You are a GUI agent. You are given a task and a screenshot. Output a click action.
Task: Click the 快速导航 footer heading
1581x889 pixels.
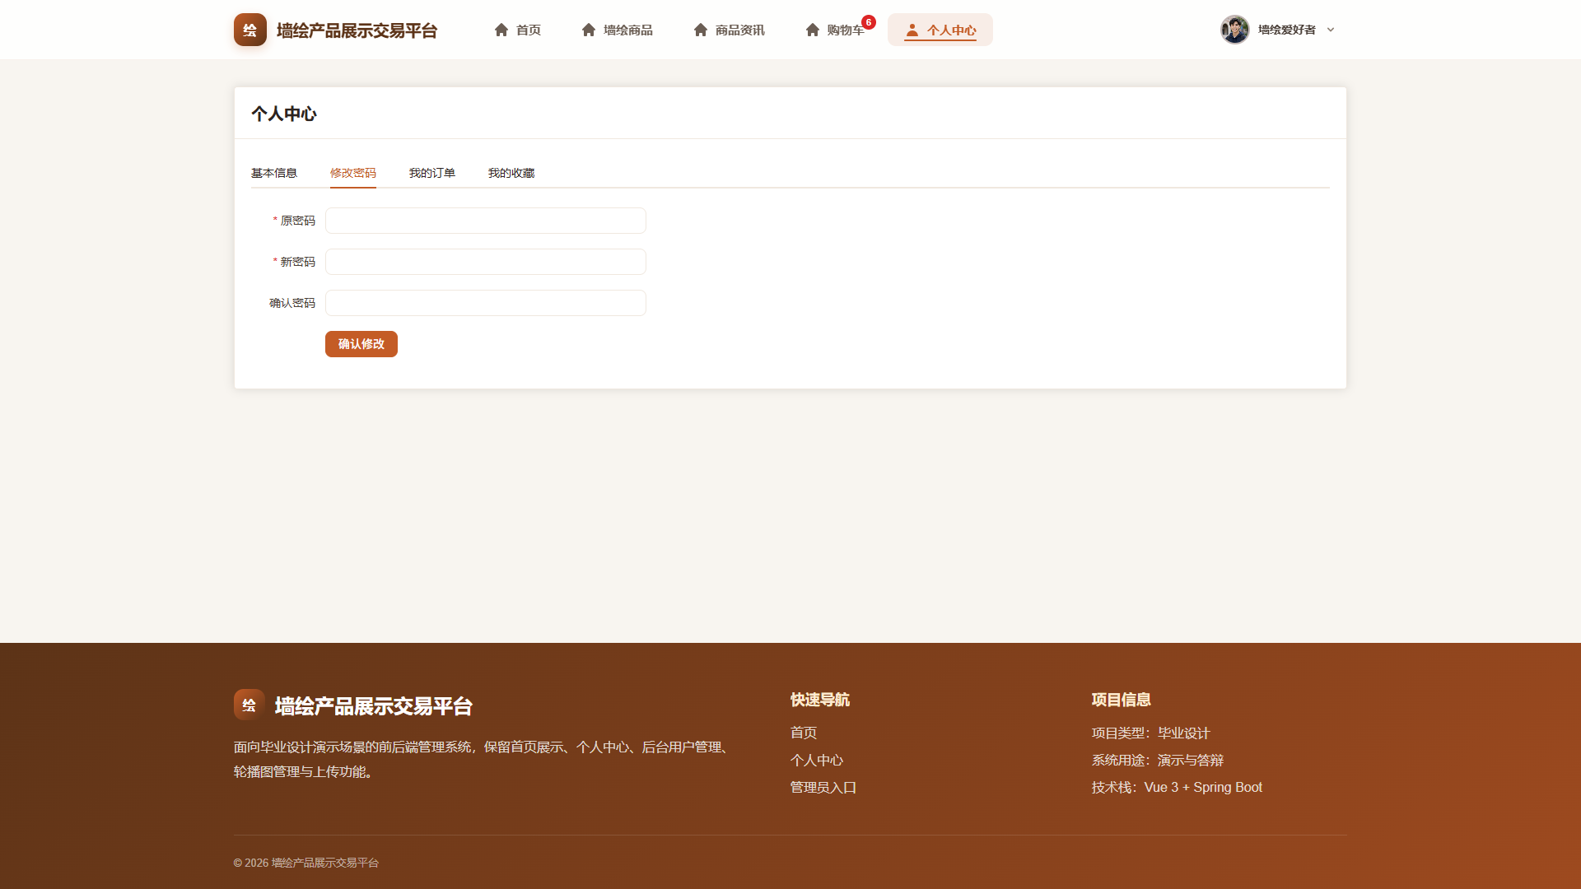[x=820, y=700]
